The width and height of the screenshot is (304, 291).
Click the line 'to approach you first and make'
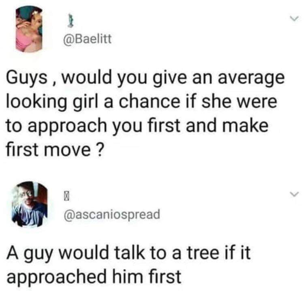137,126
